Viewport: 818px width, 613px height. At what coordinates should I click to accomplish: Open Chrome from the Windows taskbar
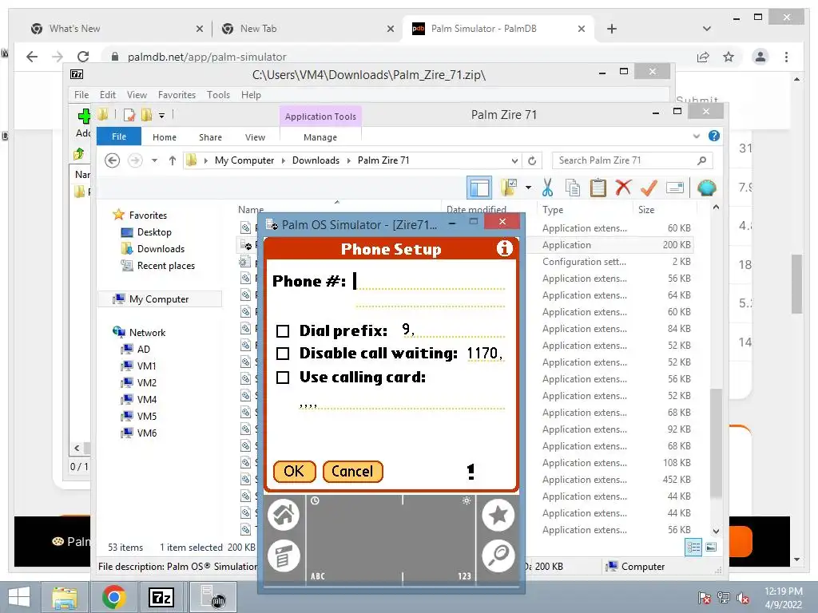click(x=113, y=597)
